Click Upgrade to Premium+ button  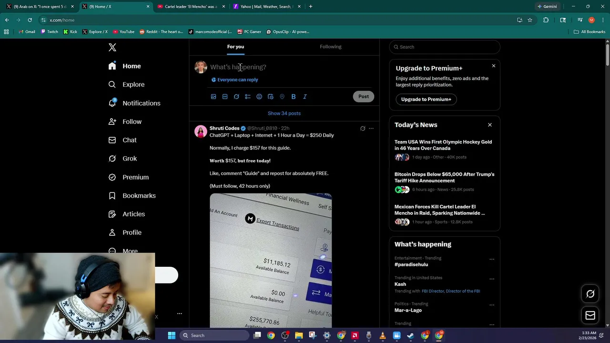[x=426, y=100]
